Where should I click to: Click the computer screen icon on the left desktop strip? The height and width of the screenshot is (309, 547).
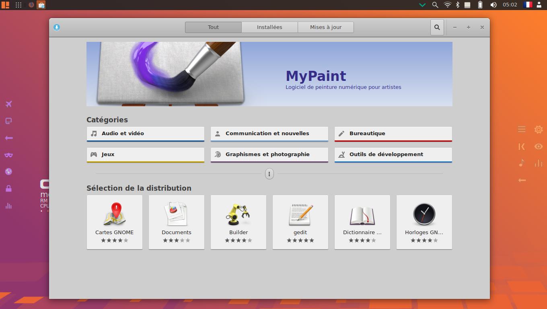pyautogui.click(x=8, y=121)
